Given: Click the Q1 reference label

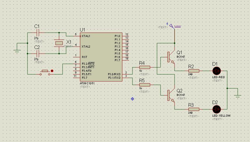Looking at the screenshot, I should click(x=179, y=52).
